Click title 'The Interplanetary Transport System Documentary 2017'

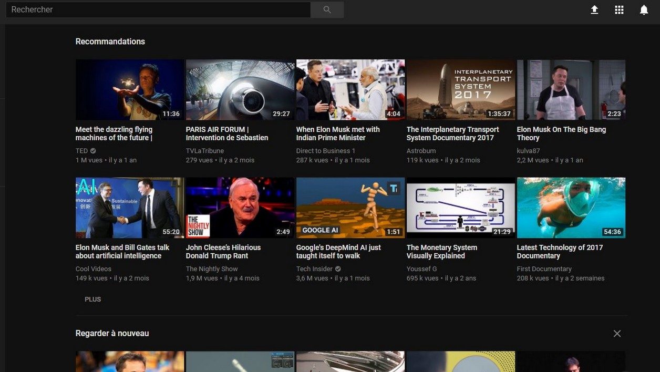(x=453, y=133)
